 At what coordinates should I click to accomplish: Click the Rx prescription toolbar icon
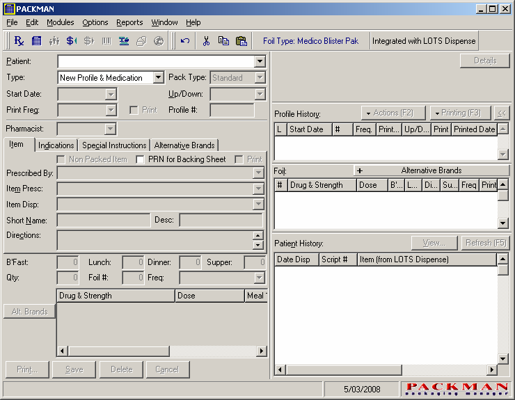tap(19, 41)
